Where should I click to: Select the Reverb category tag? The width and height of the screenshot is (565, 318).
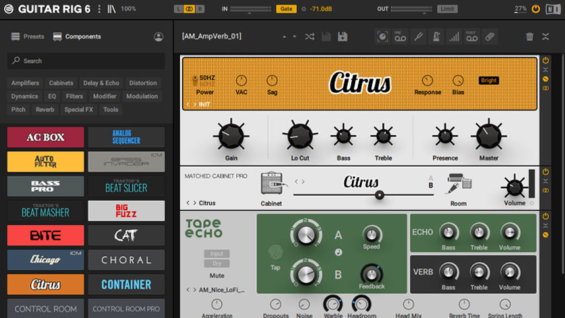click(45, 110)
